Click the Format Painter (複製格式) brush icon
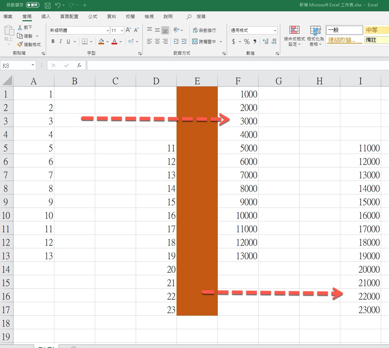The image size is (389, 348). coord(20,44)
